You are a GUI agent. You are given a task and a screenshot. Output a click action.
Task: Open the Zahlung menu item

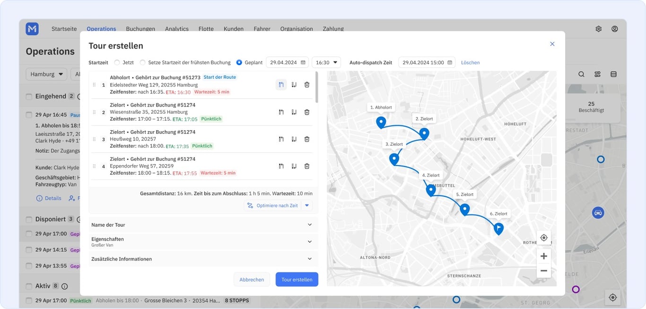coord(333,29)
